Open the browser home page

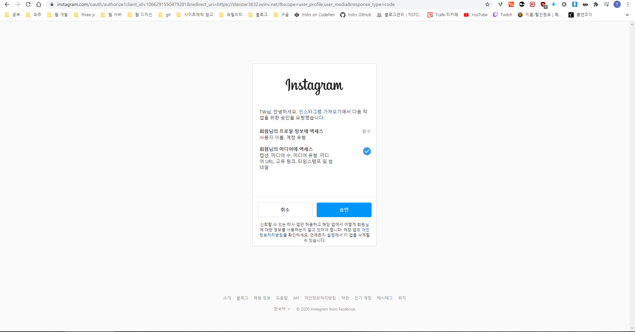pyautogui.click(x=39, y=4)
